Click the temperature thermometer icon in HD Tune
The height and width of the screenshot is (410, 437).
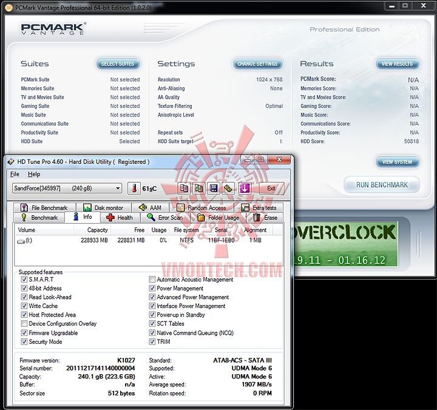point(134,189)
